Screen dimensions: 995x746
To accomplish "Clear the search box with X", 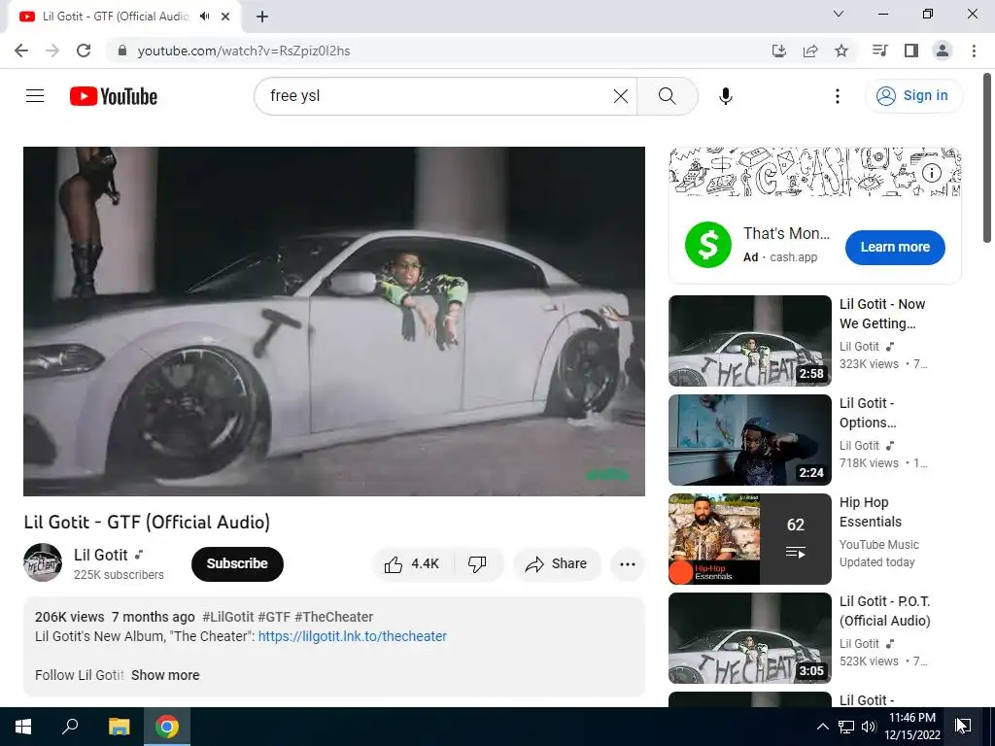I will (621, 96).
